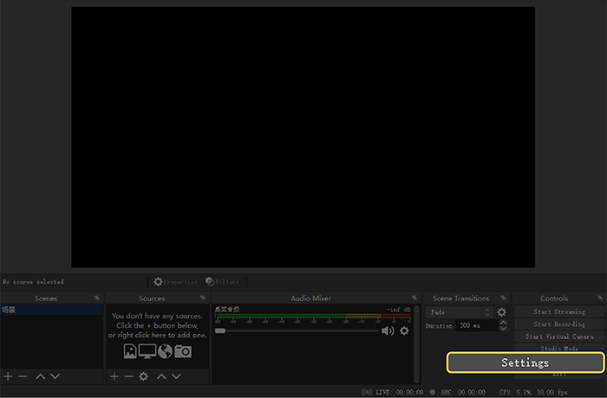Open audio mixer track settings gear
The image size is (607, 398).
click(x=404, y=330)
